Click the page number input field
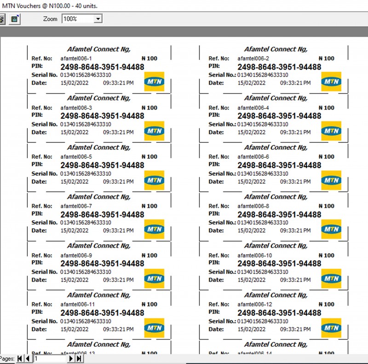The height and width of the screenshot is (364, 368). [50, 358]
